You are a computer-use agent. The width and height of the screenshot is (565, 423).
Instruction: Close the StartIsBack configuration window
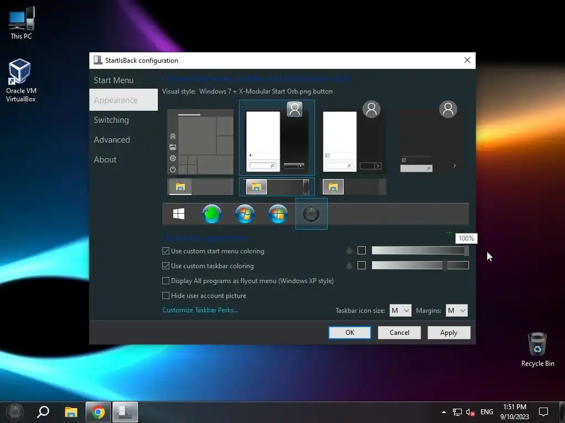pos(467,60)
